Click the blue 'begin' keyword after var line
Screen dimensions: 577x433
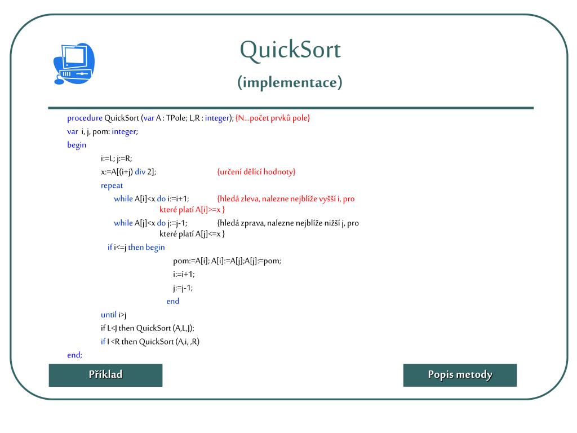77,145
